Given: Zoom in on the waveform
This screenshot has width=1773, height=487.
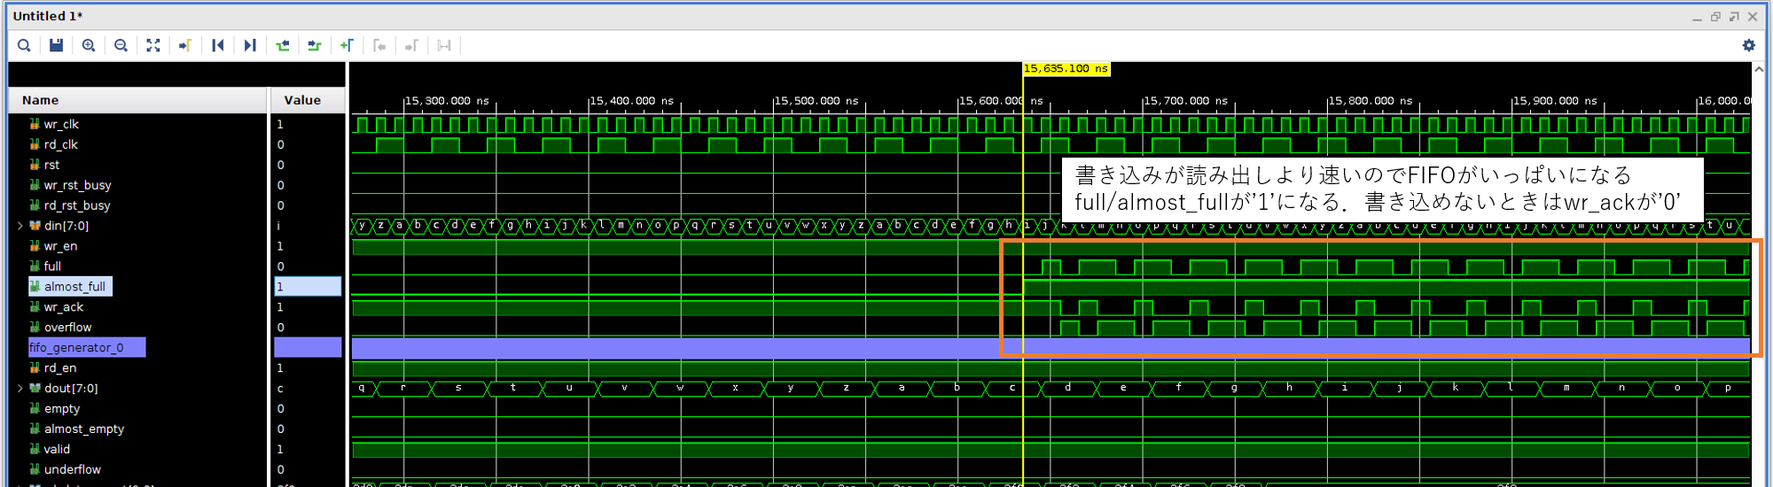Looking at the screenshot, I should coord(89,45).
